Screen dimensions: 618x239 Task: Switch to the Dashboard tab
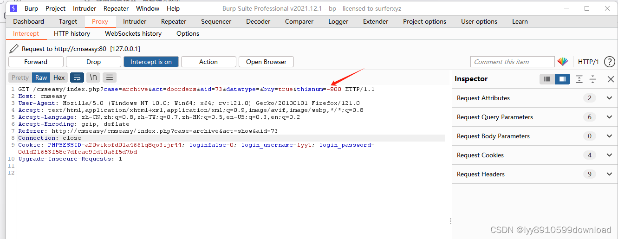click(x=29, y=21)
